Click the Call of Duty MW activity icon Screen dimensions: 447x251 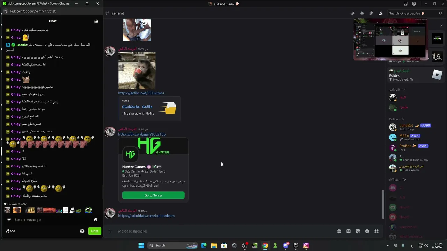437,38
